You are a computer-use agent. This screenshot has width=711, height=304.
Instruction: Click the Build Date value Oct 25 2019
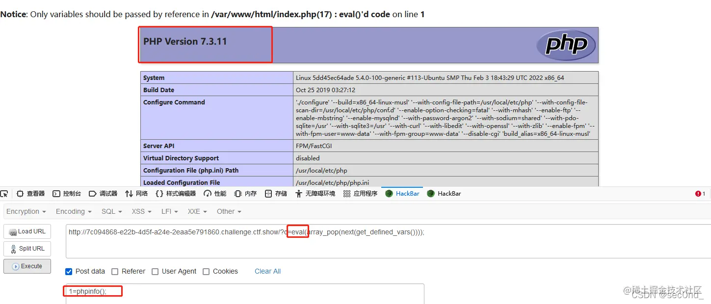[325, 90]
